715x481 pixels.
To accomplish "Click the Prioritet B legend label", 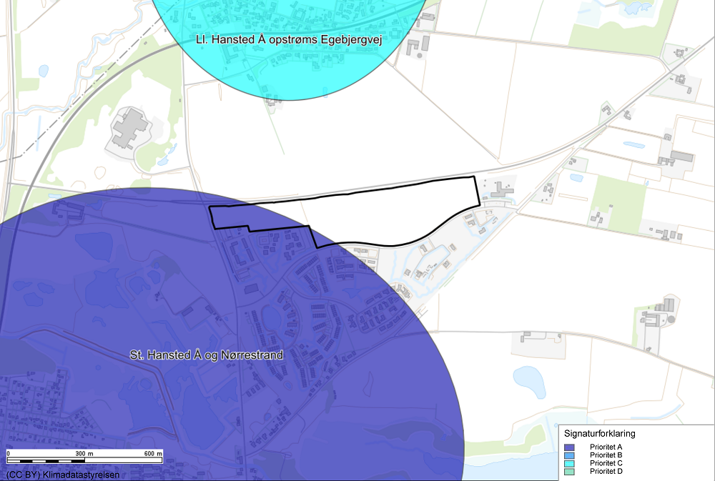I will (606, 455).
